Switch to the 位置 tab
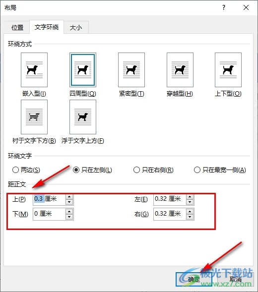The height and width of the screenshot is (292, 258). click(x=17, y=28)
